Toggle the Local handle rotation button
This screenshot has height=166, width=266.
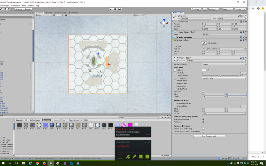(x=28, y=9)
